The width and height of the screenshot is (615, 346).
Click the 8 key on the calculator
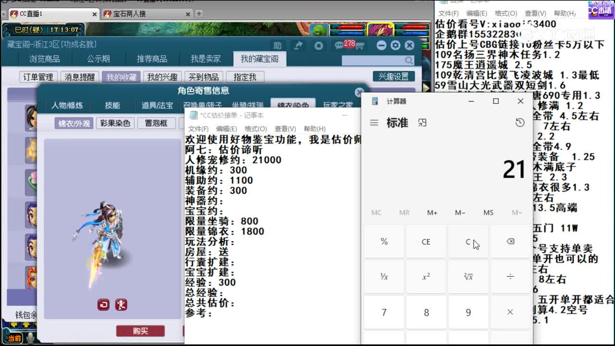click(x=426, y=312)
